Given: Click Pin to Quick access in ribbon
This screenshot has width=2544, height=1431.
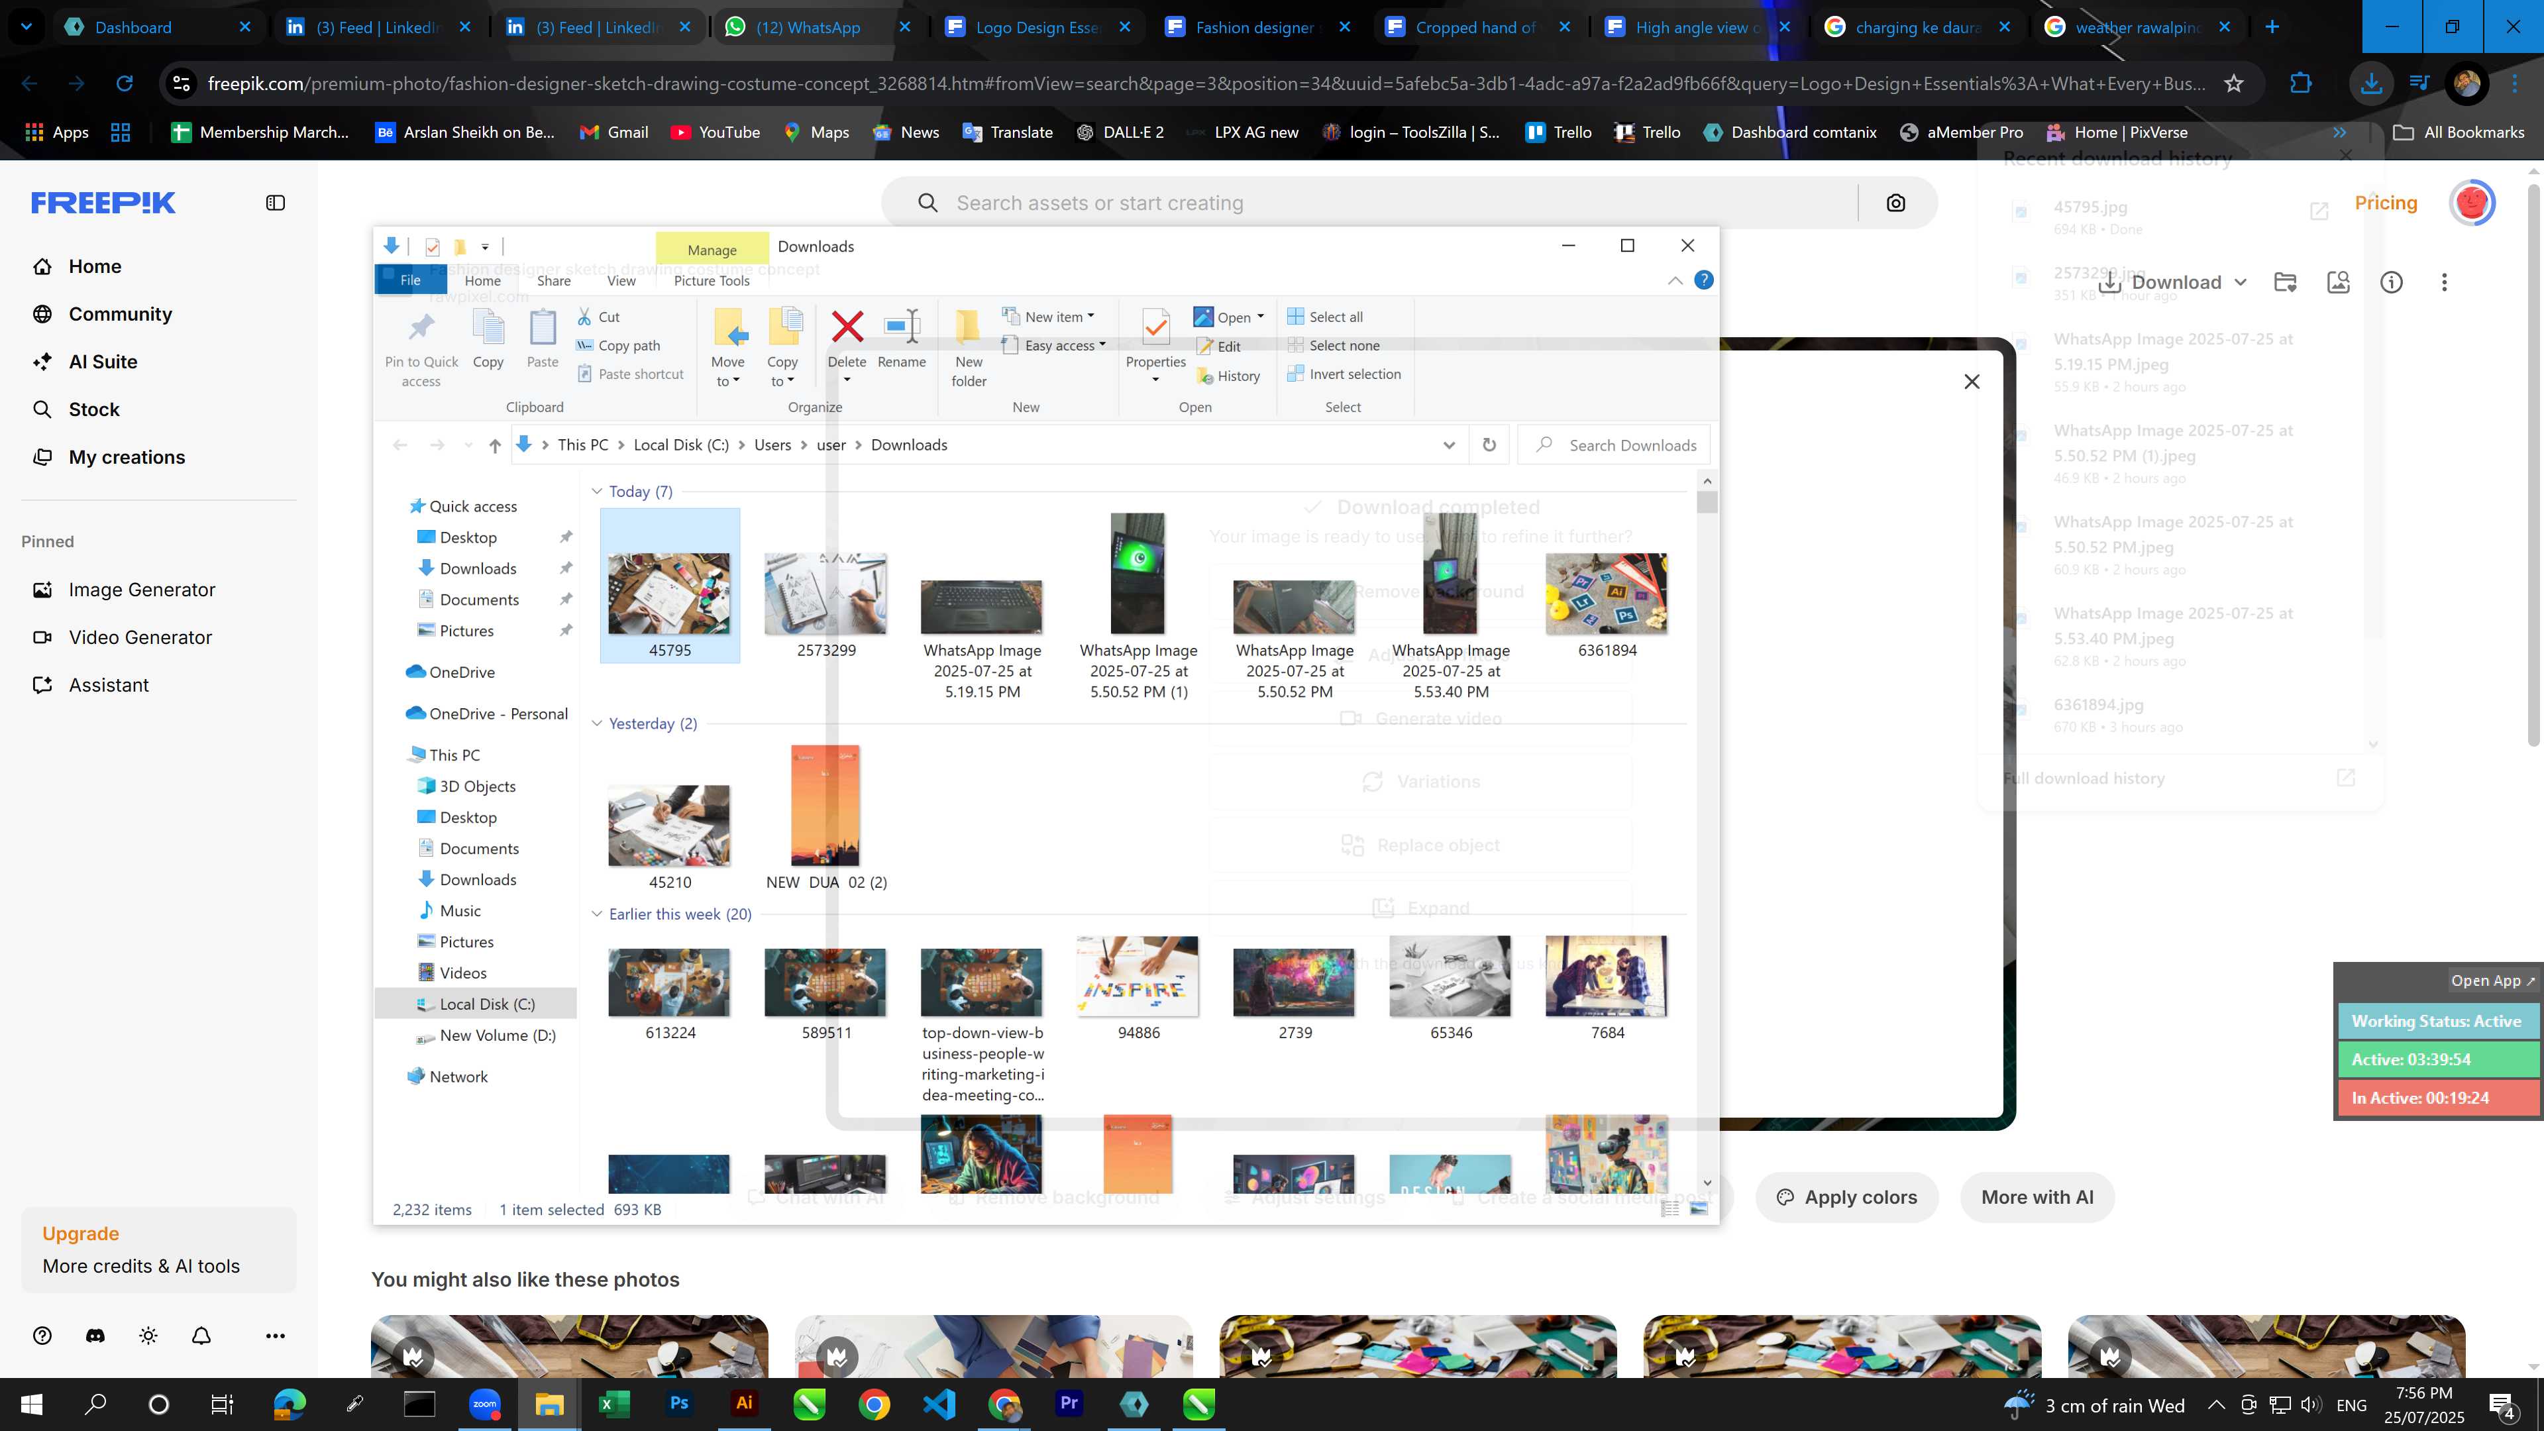Looking at the screenshot, I should (x=422, y=348).
